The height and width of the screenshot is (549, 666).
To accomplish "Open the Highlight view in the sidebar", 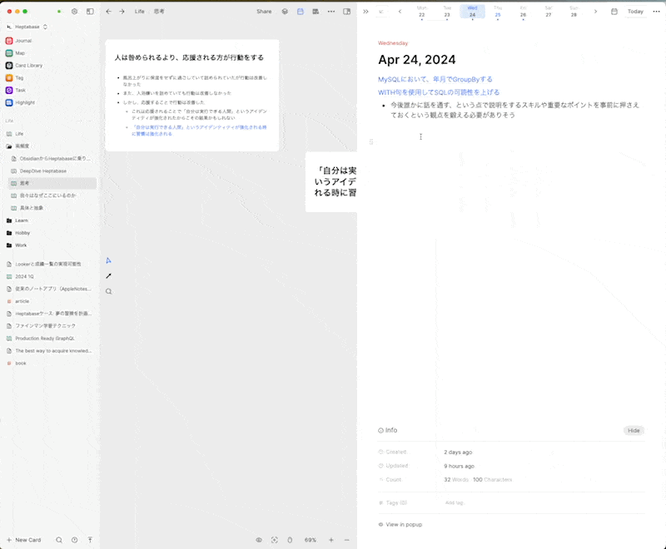I will [26, 102].
